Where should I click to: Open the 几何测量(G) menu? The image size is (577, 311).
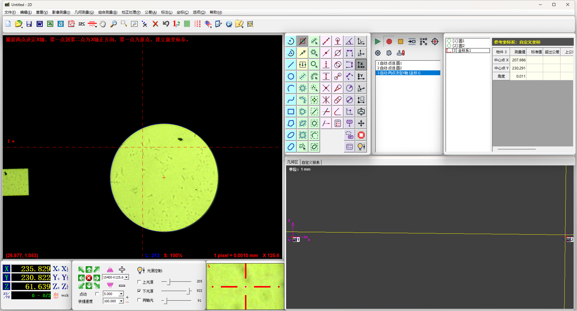(84, 12)
